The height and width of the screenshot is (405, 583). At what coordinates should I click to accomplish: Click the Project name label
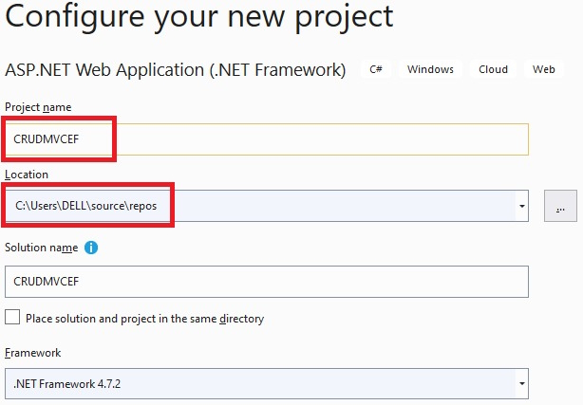point(38,107)
